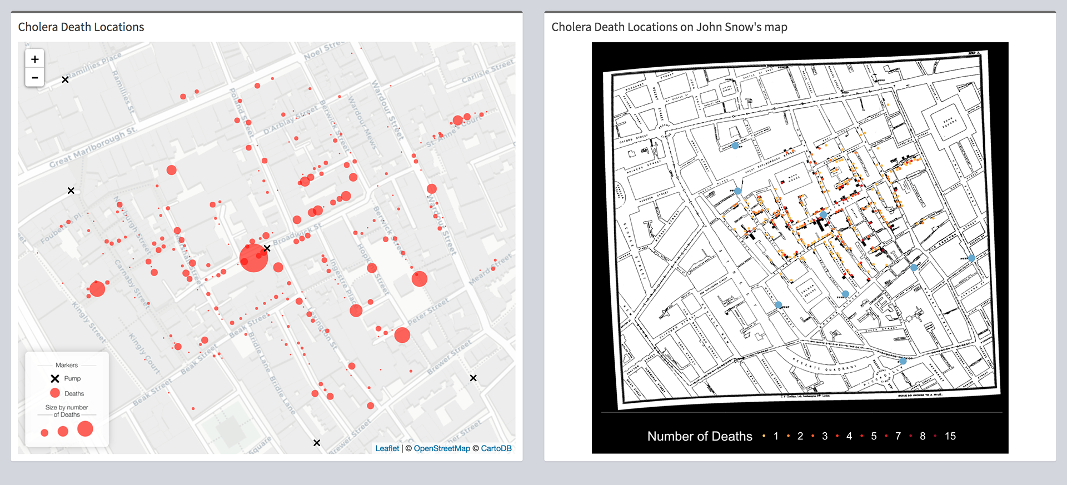Click the zoom out minus button

(34, 78)
